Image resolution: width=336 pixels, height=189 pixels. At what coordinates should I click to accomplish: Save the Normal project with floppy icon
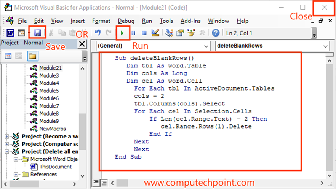click(x=37, y=33)
